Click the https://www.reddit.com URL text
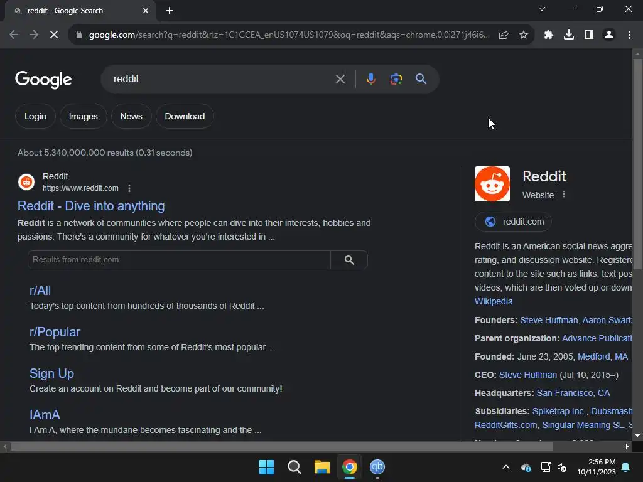This screenshot has width=643, height=482. (80, 188)
